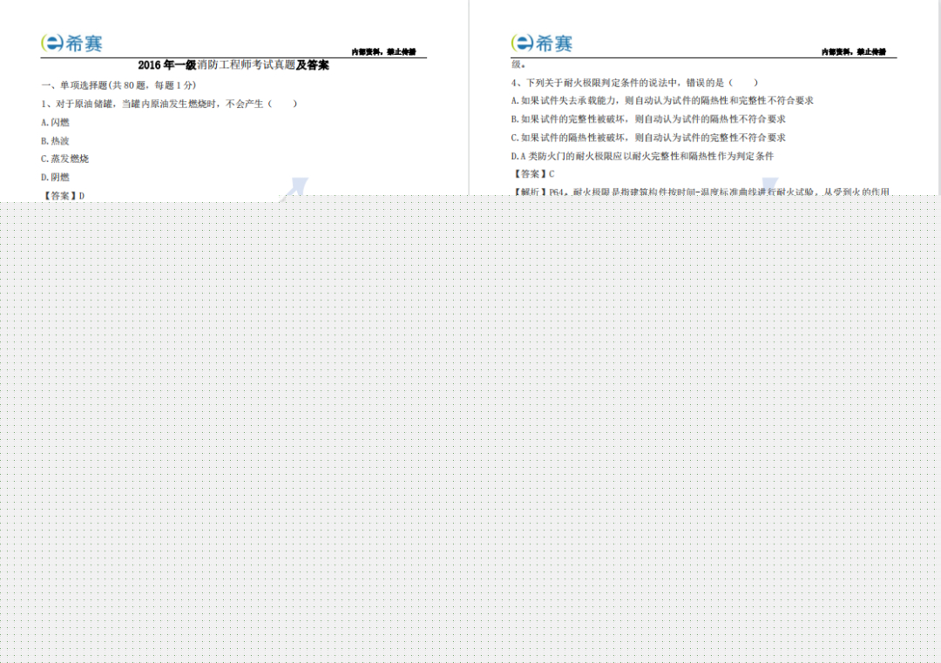Select option "D.阴燃"
This screenshot has height=663, width=941.
click(55, 178)
